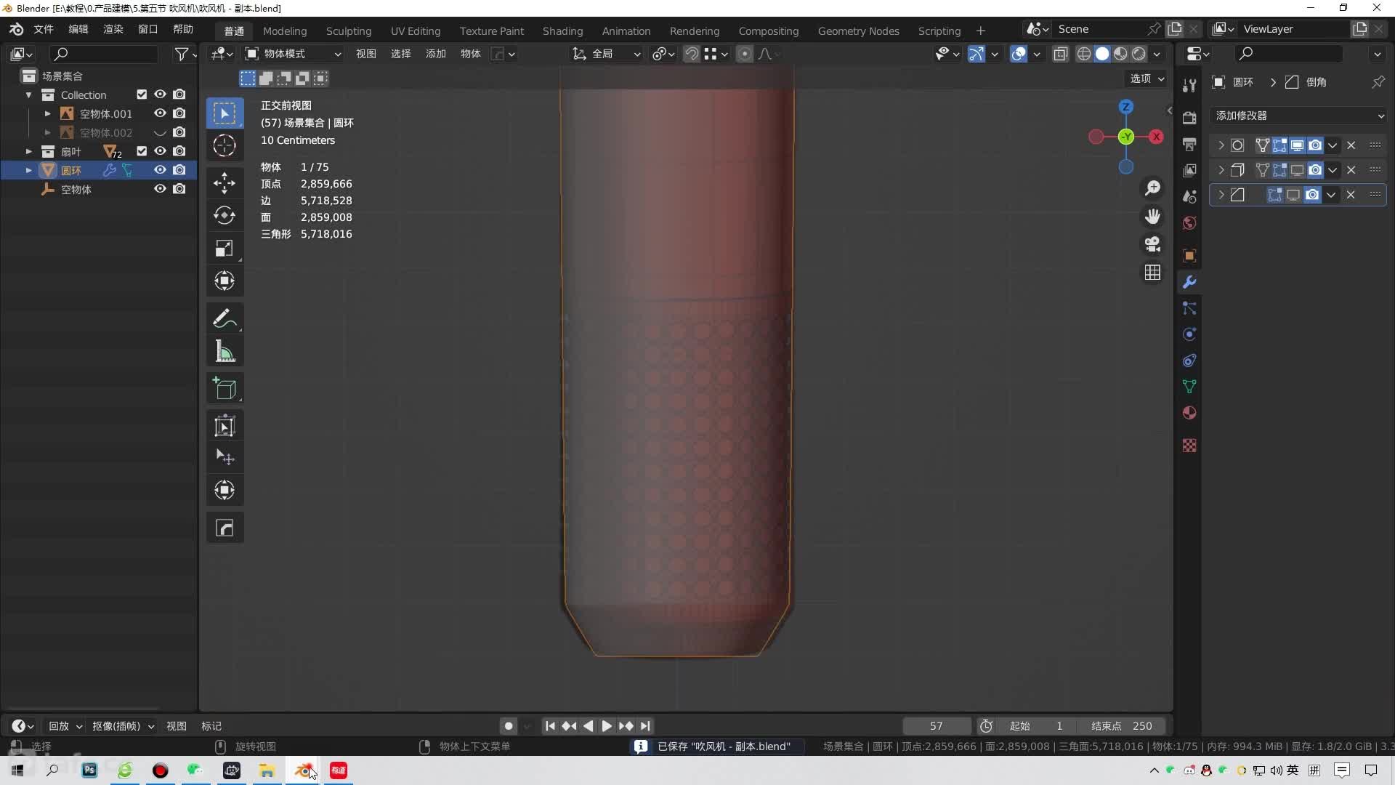
Task: Open the Particles properties tab
Action: (x=1189, y=308)
